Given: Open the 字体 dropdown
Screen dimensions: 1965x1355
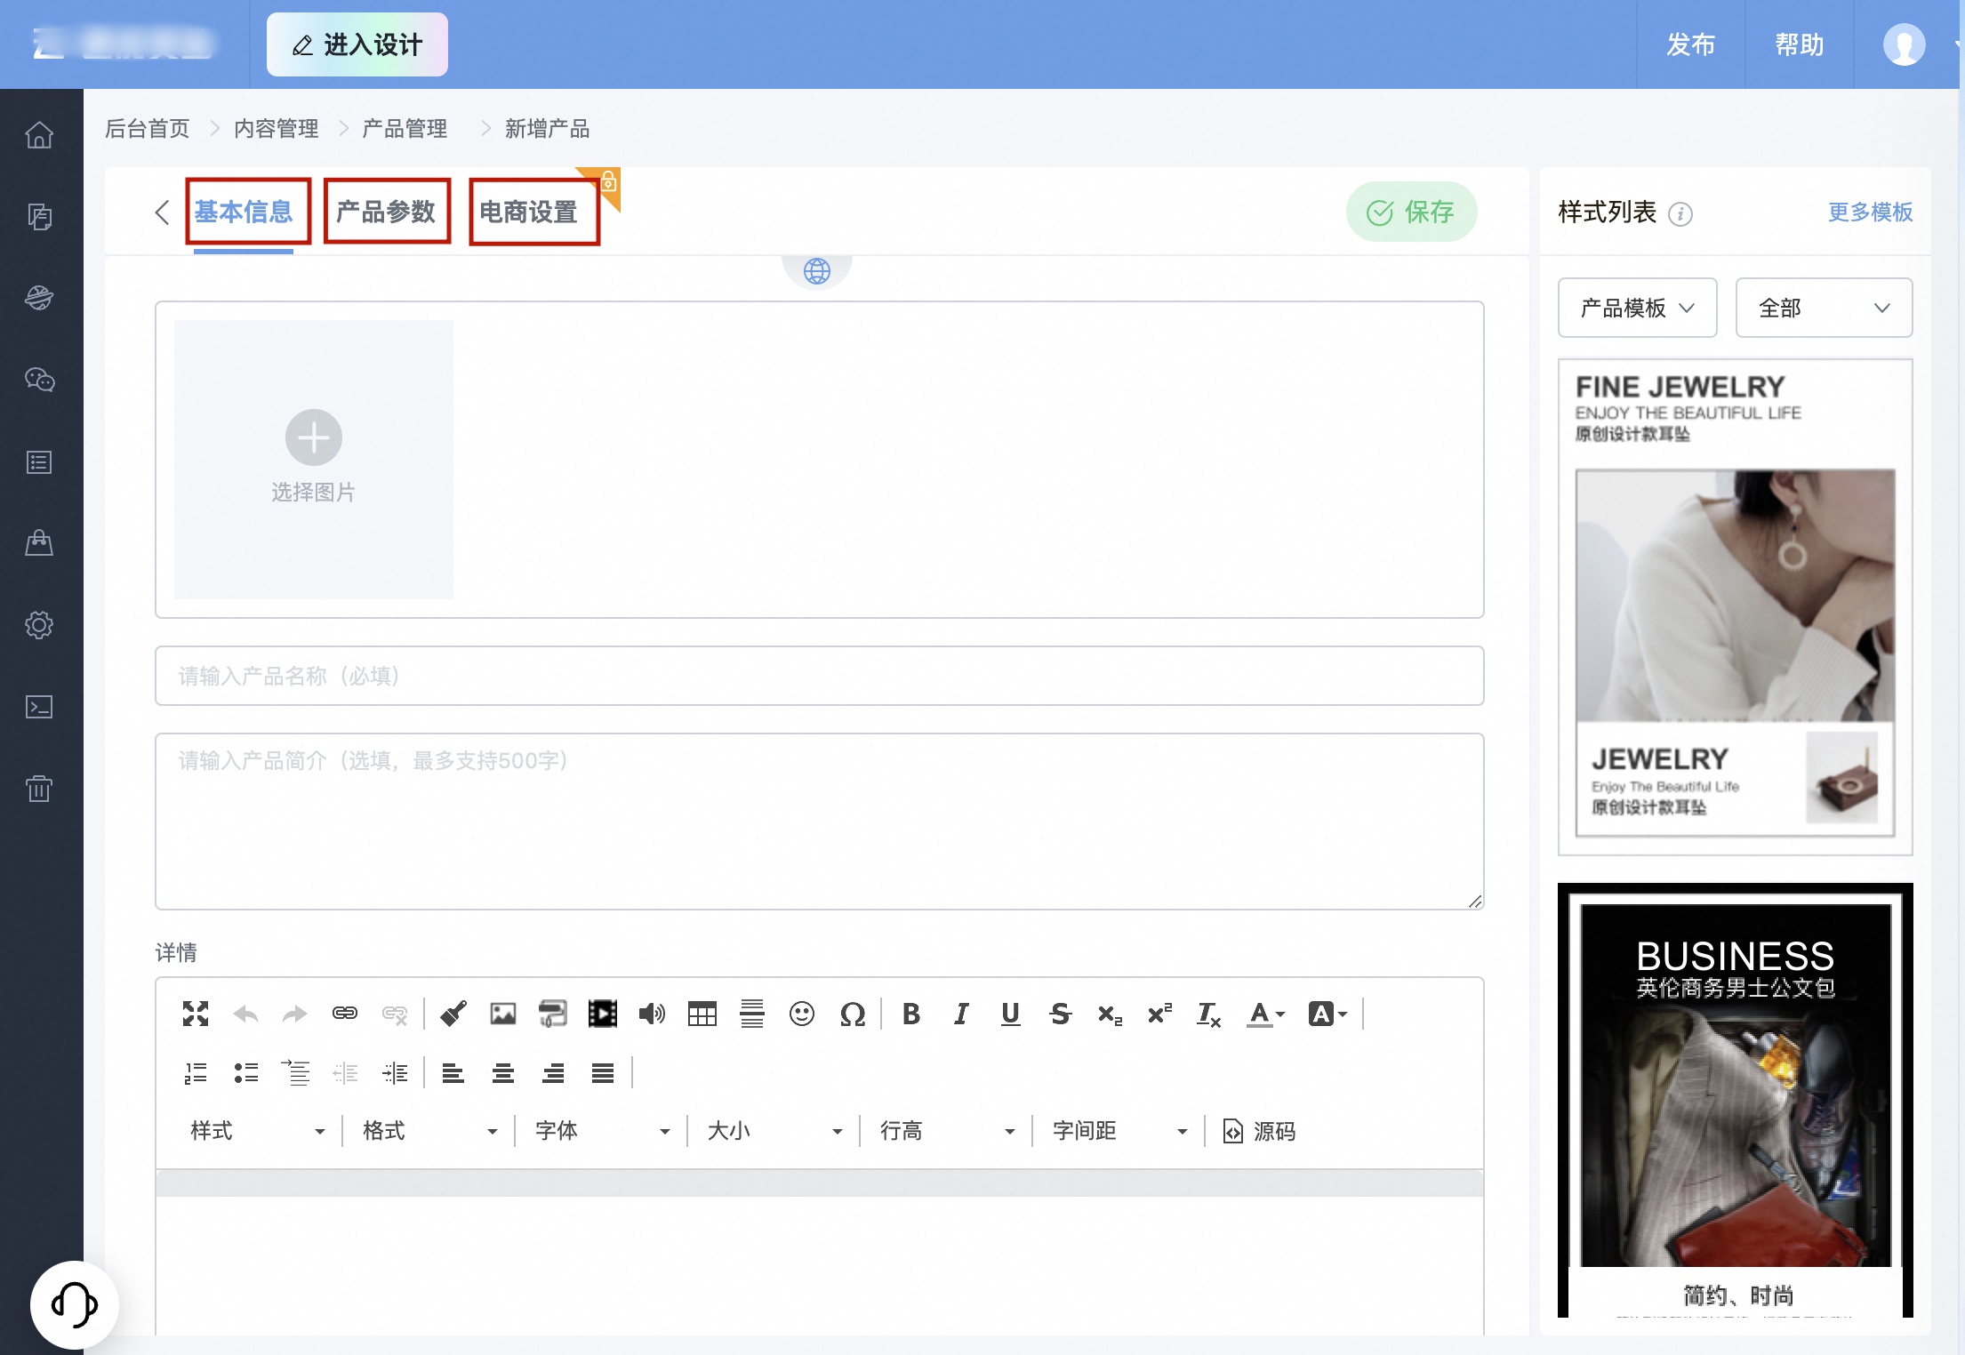Looking at the screenshot, I should 603,1131.
